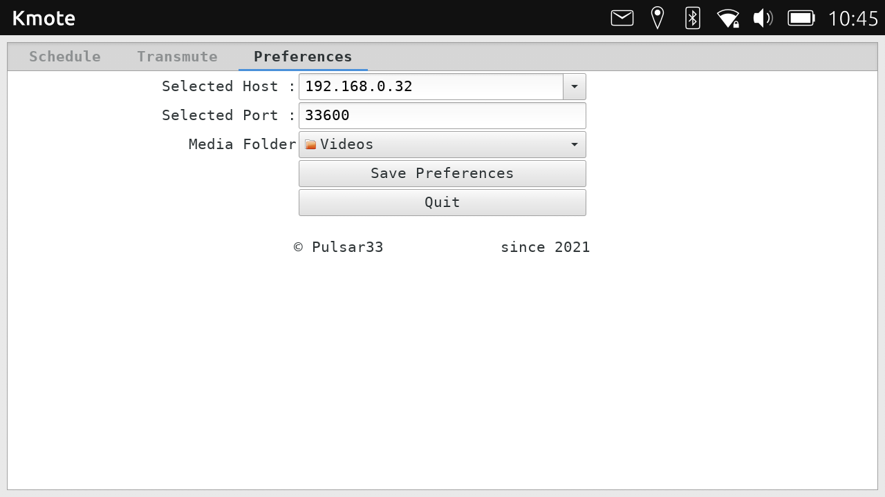Click the GPS location icon
The width and height of the screenshot is (885, 497).
pyautogui.click(x=657, y=18)
